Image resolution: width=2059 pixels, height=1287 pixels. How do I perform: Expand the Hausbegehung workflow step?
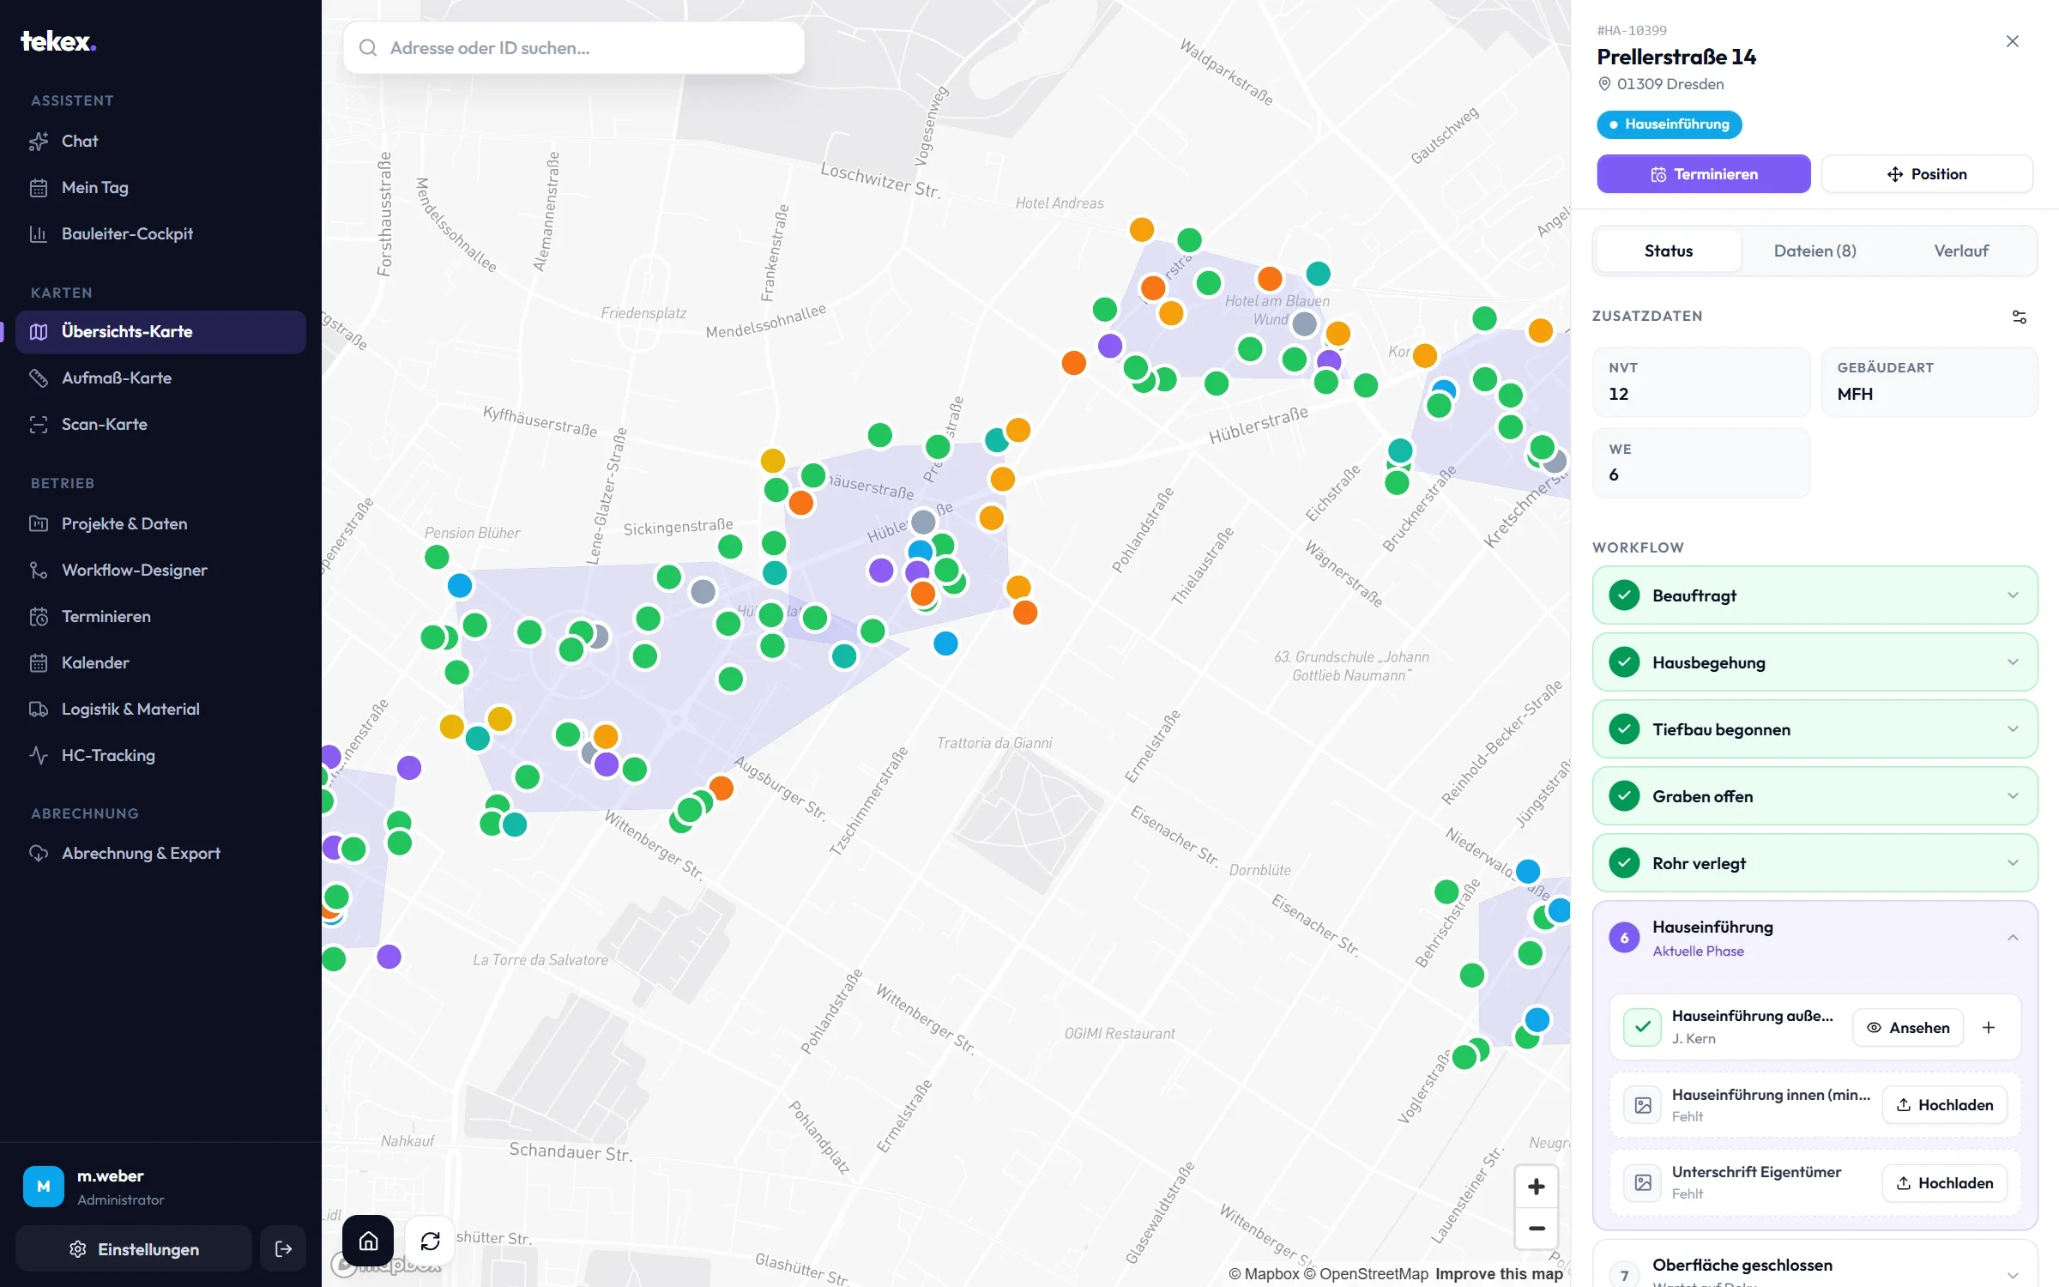tap(1815, 662)
